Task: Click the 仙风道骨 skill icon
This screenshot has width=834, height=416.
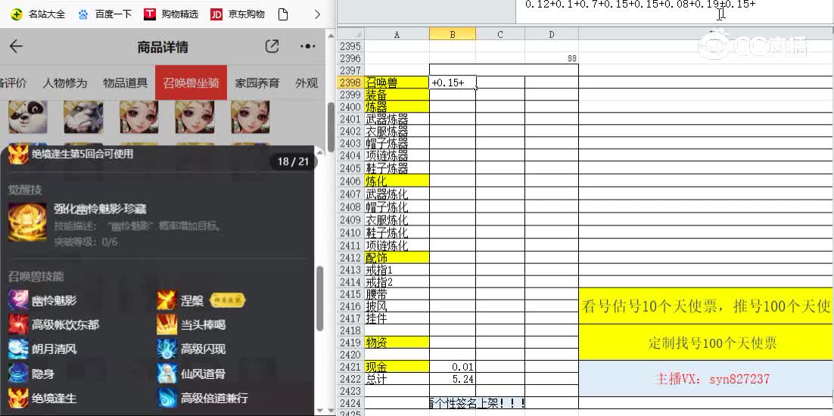Action: (166, 374)
